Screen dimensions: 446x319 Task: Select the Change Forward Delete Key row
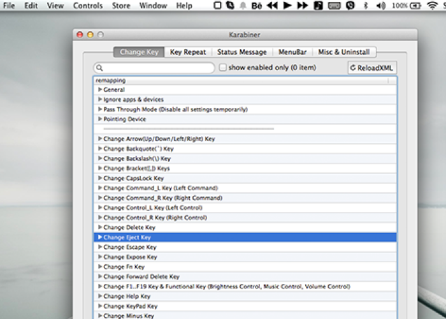(x=245, y=276)
